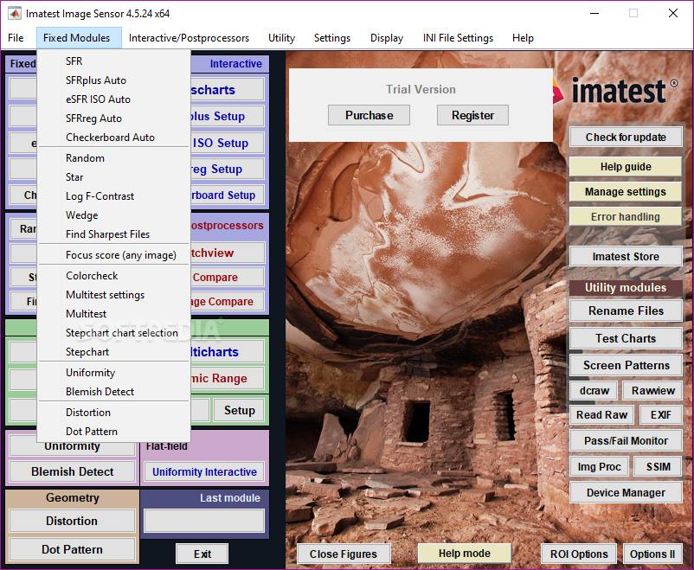
Task: Click Check for update button
Action: coord(626,138)
